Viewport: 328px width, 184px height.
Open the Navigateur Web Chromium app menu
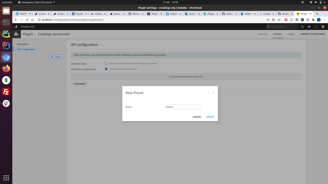36,2
